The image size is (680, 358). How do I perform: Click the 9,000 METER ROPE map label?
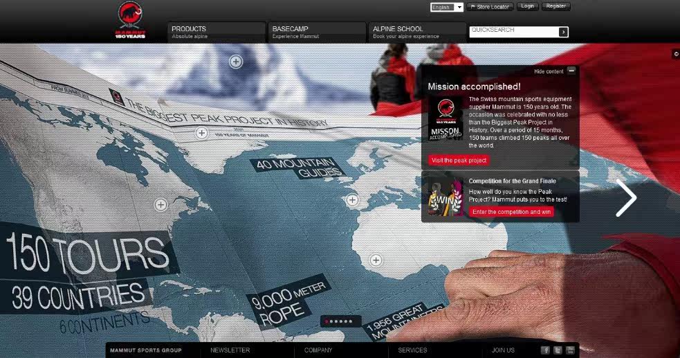point(288,303)
